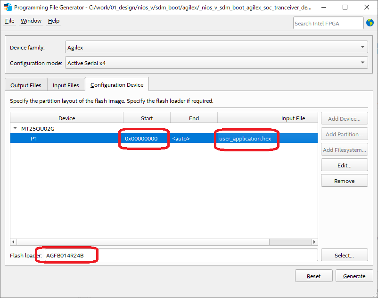The width and height of the screenshot is (378, 298).
Task: Click the Flash loader input field
Action: pos(181,255)
